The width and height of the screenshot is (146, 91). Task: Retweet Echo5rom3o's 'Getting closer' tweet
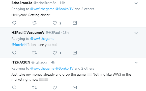pyautogui.click(x=35, y=23)
